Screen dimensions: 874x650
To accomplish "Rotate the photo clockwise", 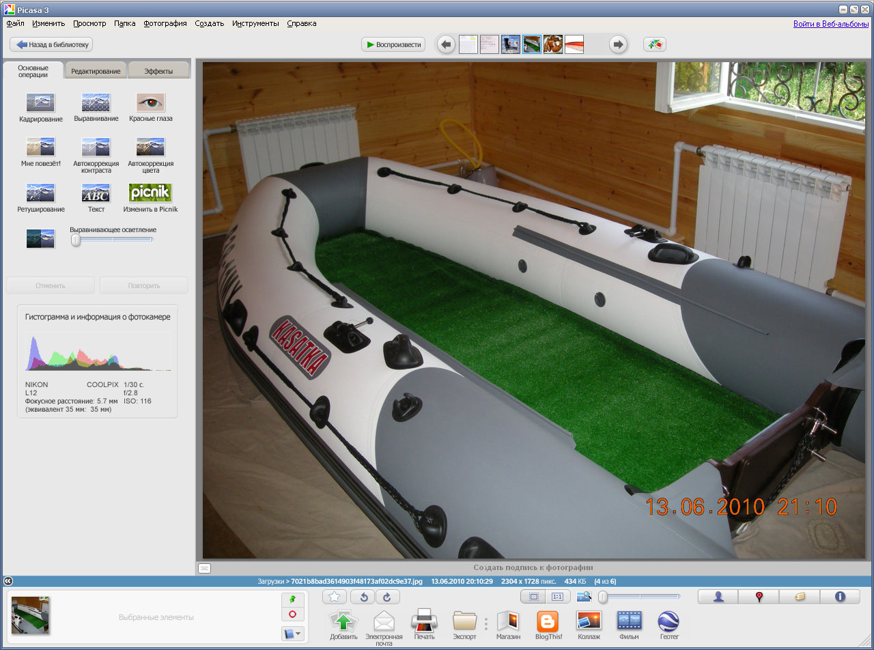I will pos(387,597).
